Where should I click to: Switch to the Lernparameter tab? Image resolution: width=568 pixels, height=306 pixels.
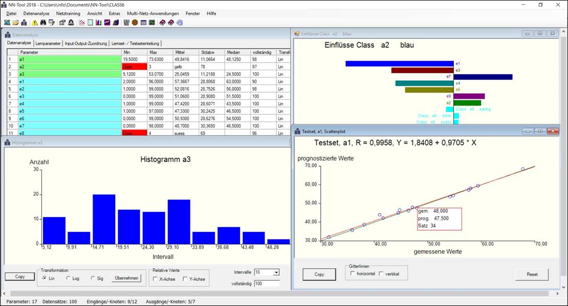(x=48, y=44)
